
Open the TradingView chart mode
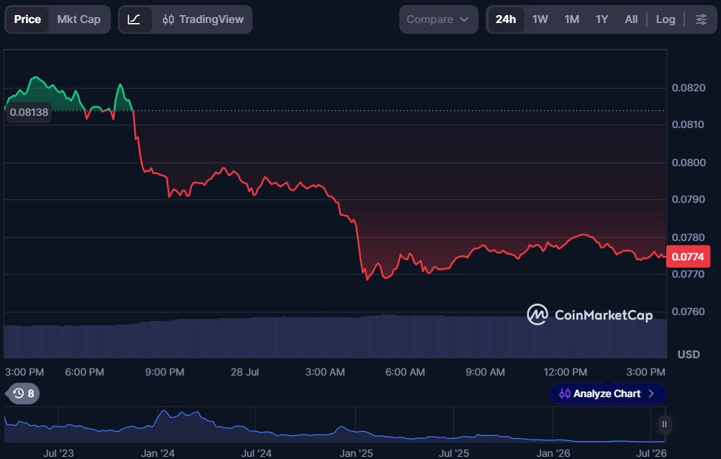click(x=203, y=19)
